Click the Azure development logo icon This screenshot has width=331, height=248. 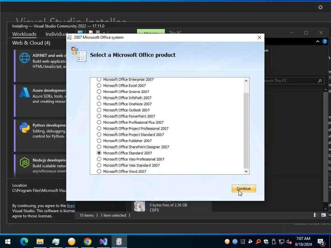pos(25,92)
